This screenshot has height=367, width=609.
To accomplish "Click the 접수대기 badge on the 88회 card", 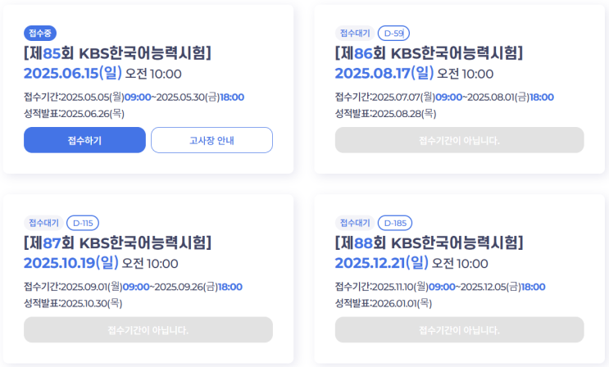I will 354,223.
